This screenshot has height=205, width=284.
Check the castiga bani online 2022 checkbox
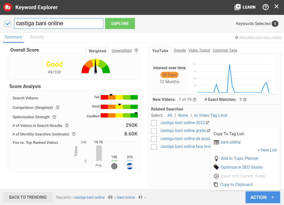154,123
